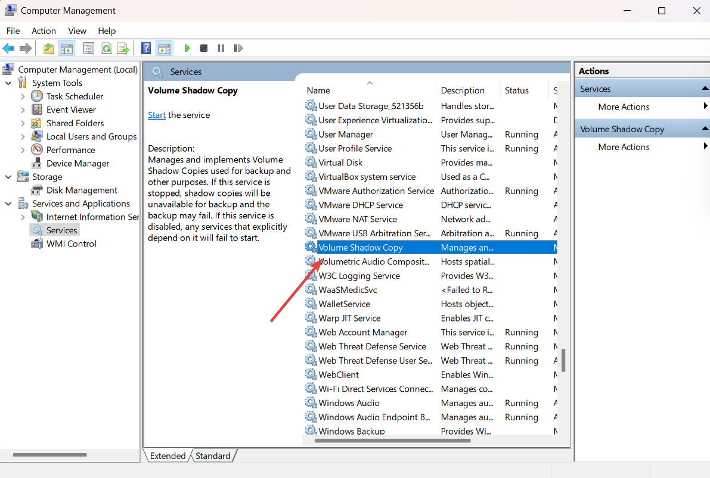Click the Restart Service toolbar icon

(238, 48)
